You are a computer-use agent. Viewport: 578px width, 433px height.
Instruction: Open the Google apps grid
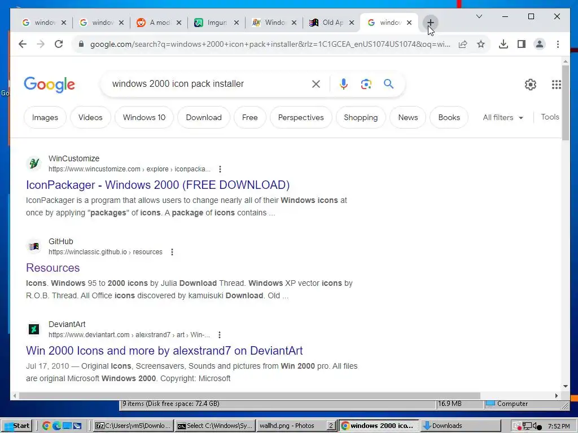point(556,85)
